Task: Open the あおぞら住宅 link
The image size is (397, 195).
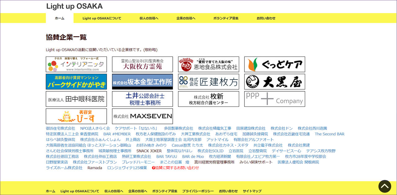Action: coord(226,134)
